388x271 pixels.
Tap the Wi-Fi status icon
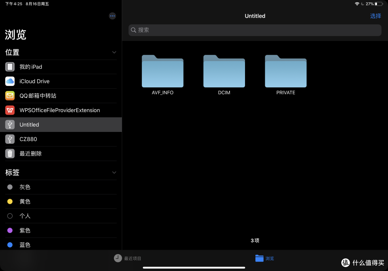tap(357, 4)
